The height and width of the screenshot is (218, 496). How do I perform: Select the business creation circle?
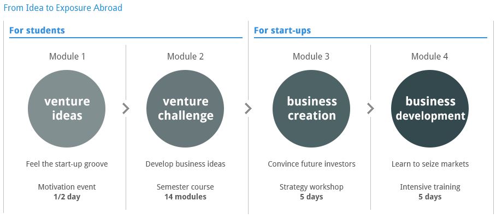click(311, 109)
